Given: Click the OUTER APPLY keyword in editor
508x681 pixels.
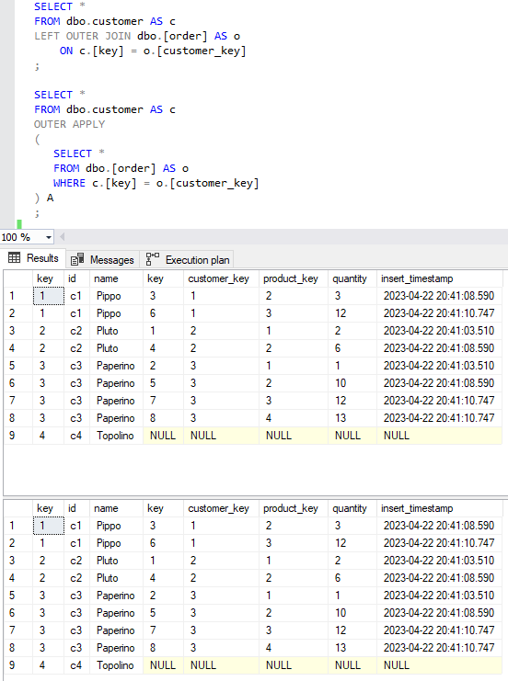Looking at the screenshot, I should click(x=70, y=124).
